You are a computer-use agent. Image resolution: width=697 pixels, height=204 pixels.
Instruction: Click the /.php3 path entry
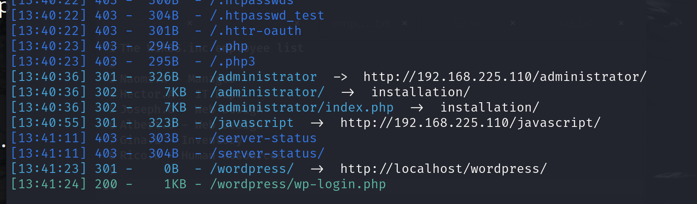pos(233,62)
